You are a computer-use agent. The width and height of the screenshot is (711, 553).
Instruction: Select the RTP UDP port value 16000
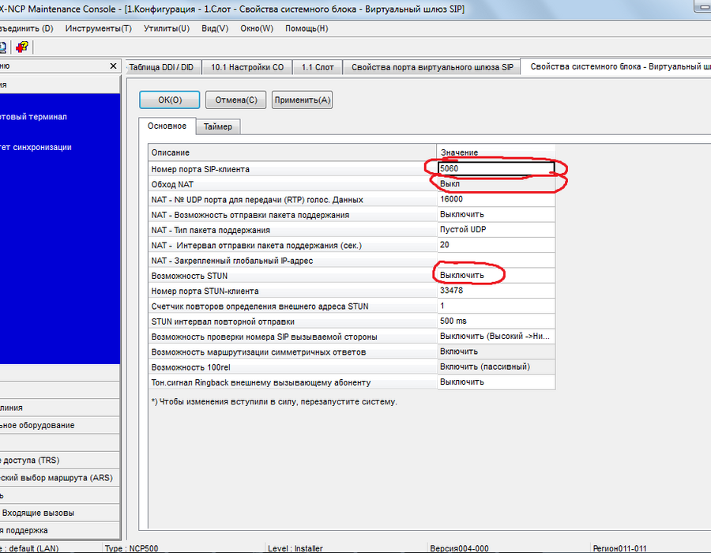pyautogui.click(x=496, y=199)
